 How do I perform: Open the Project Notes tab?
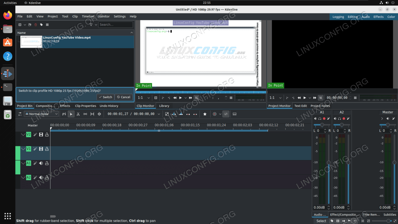pos(320,106)
